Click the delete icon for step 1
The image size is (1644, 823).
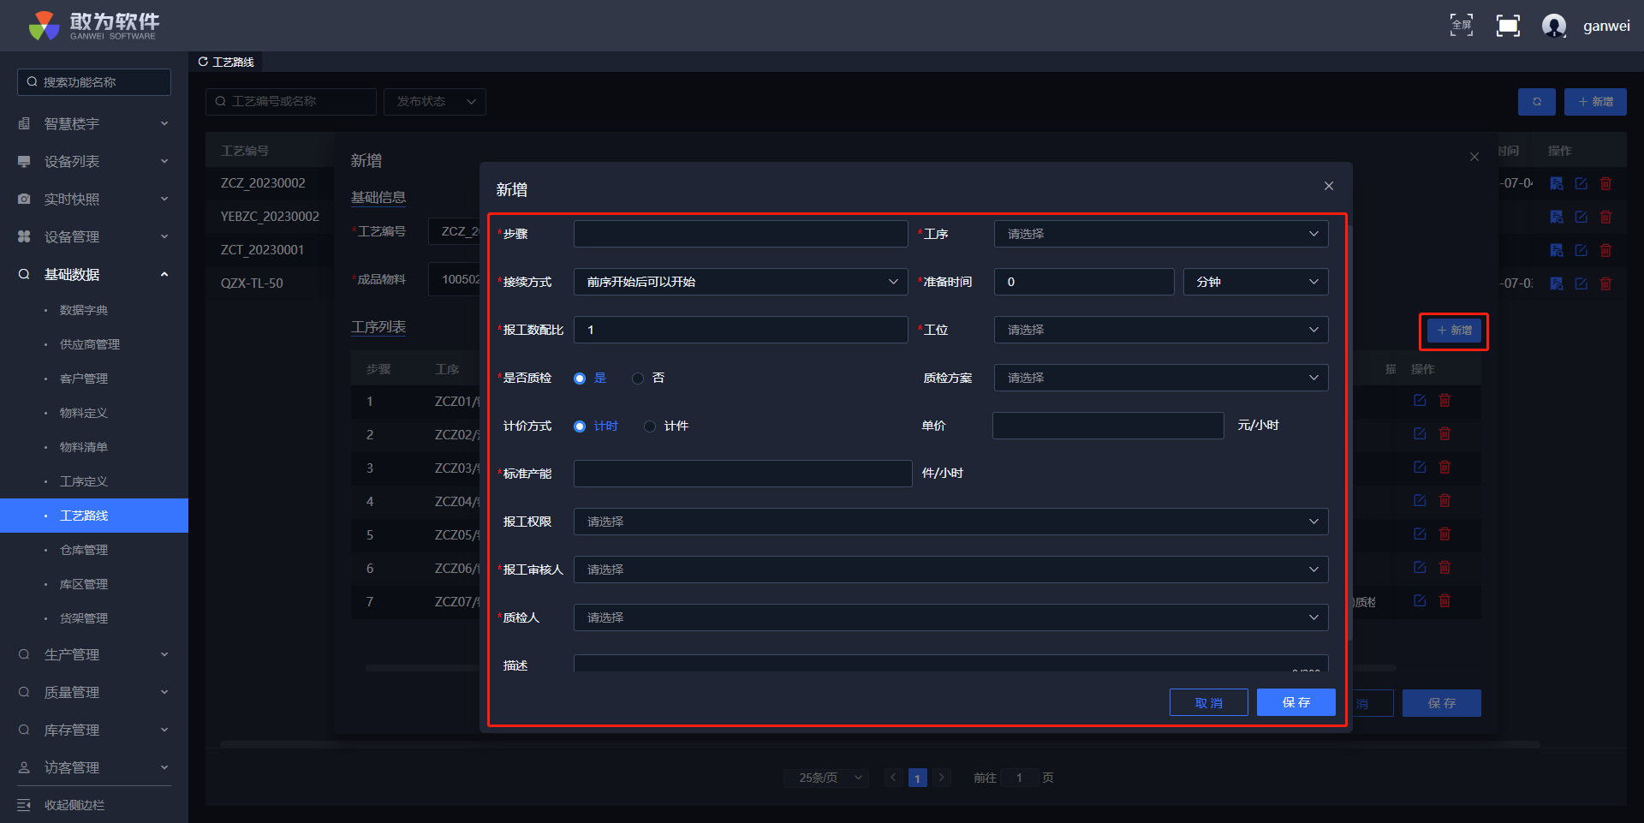[1444, 401]
